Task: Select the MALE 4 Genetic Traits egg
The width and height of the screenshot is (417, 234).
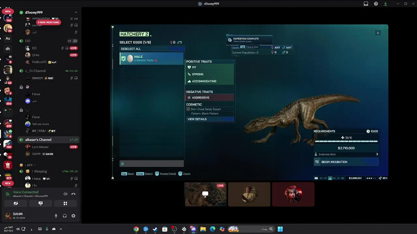Action: pyautogui.click(x=152, y=58)
